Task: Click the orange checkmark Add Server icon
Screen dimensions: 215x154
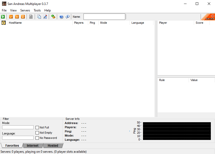Action: 11,17
